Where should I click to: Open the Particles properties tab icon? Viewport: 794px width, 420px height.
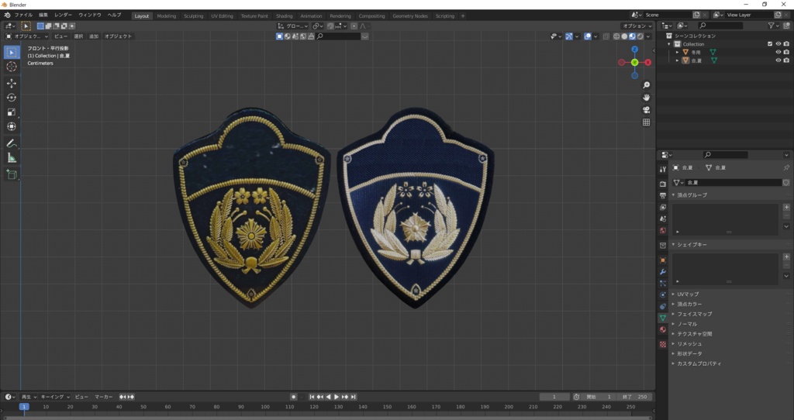pos(662,284)
